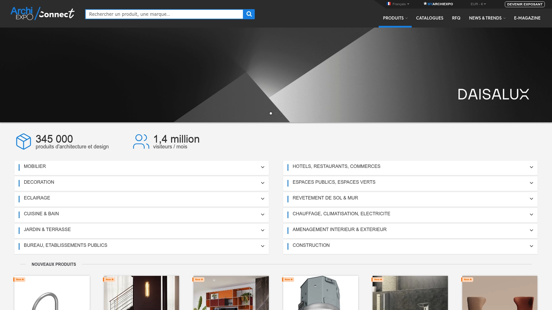The width and height of the screenshot is (552, 310).
Task: Click the '345 000' products count text
Action: pos(54,139)
